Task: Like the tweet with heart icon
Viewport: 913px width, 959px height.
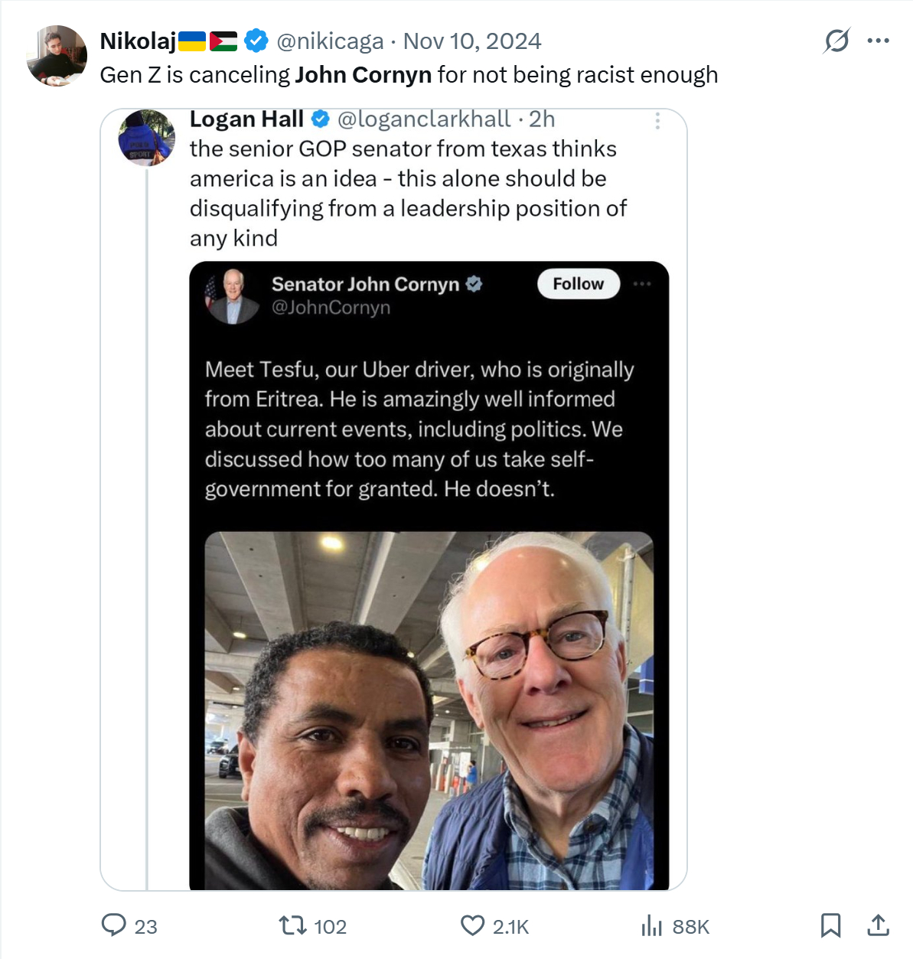Action: coord(472,925)
